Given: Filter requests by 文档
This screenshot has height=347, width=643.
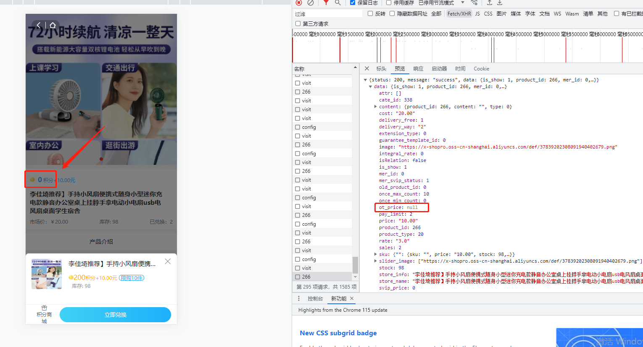Looking at the screenshot, I should [544, 13].
